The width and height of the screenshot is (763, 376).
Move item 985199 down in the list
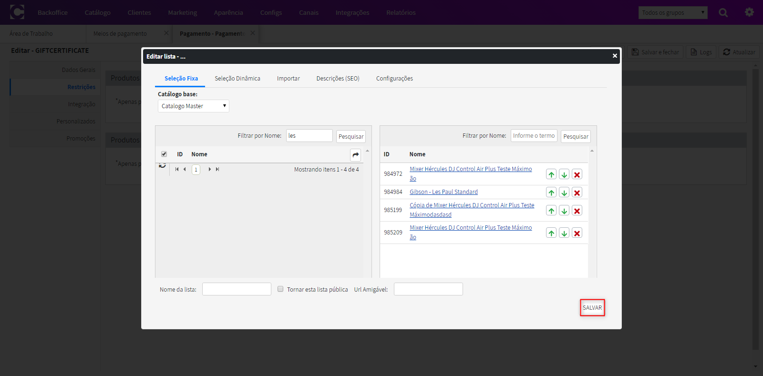pyautogui.click(x=564, y=211)
